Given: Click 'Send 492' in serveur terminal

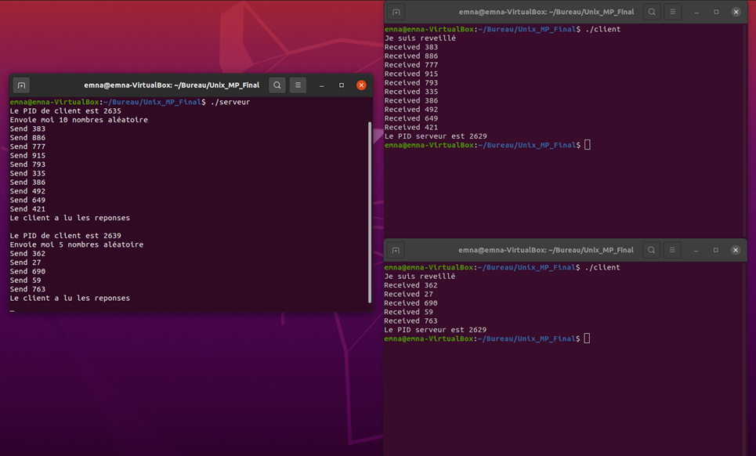Looking at the screenshot, I should coord(27,191).
